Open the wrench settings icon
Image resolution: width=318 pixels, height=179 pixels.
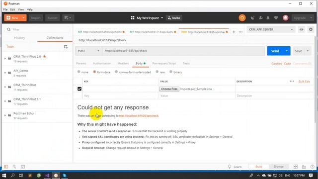pos(260,18)
